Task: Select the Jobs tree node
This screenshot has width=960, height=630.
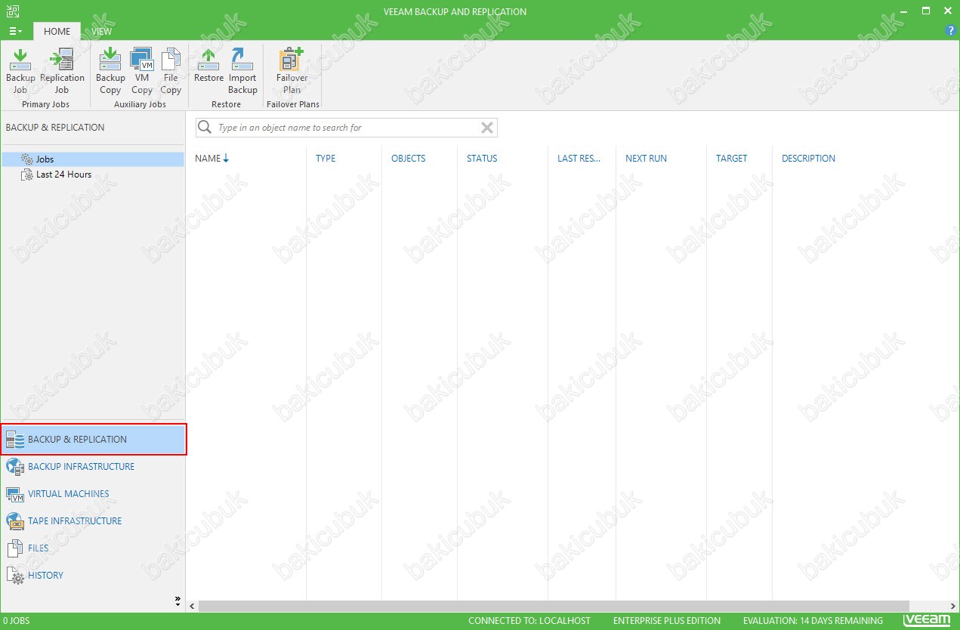Action: click(93, 159)
